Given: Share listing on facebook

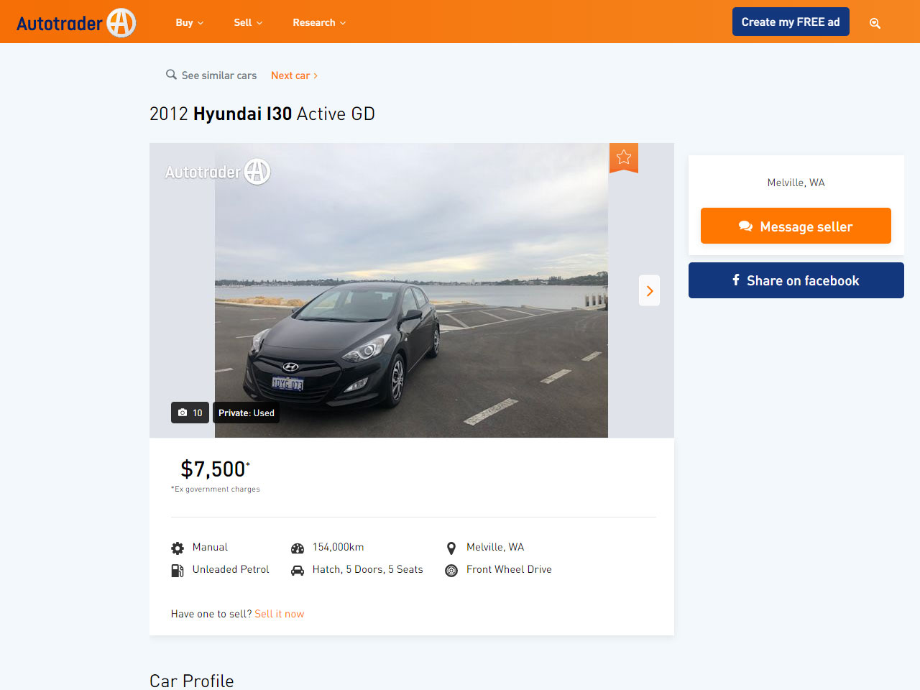Looking at the screenshot, I should tap(796, 280).
